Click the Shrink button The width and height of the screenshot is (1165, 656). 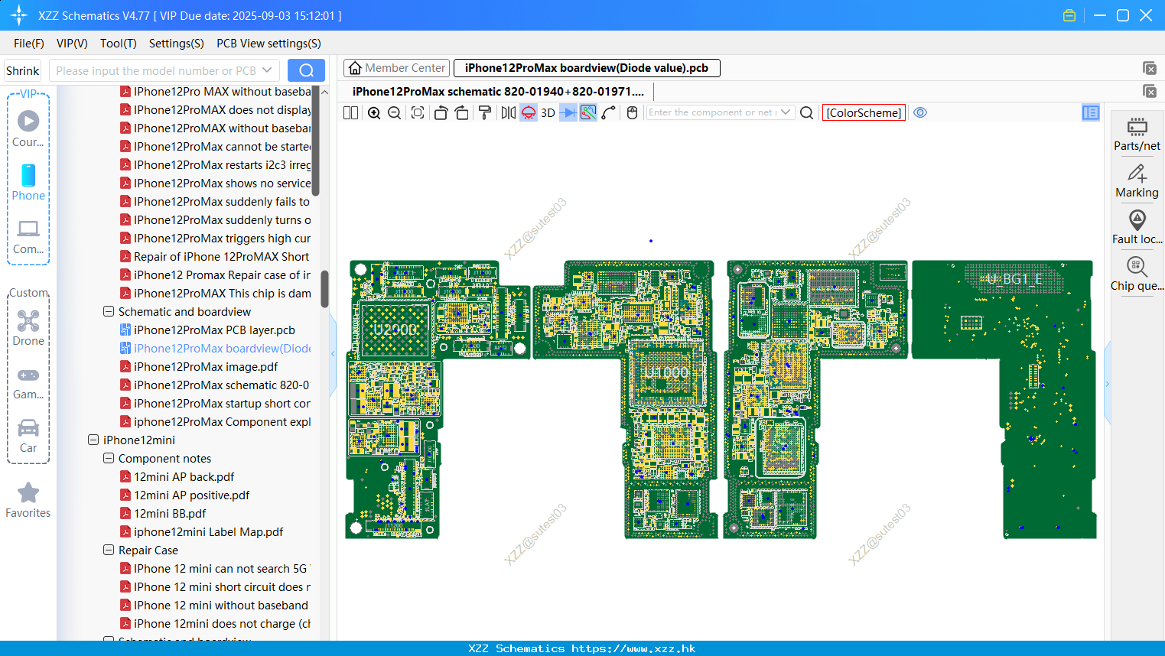(22, 70)
